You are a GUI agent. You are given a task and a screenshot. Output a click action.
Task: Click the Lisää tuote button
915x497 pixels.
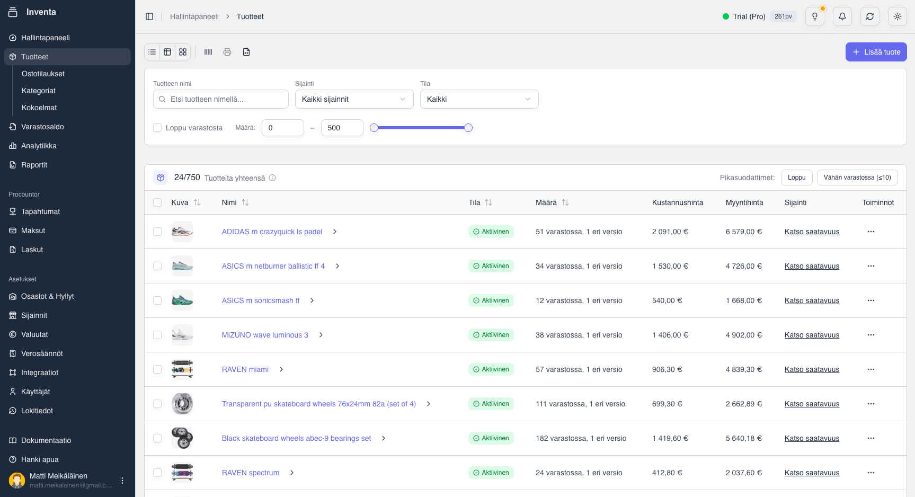tap(876, 52)
